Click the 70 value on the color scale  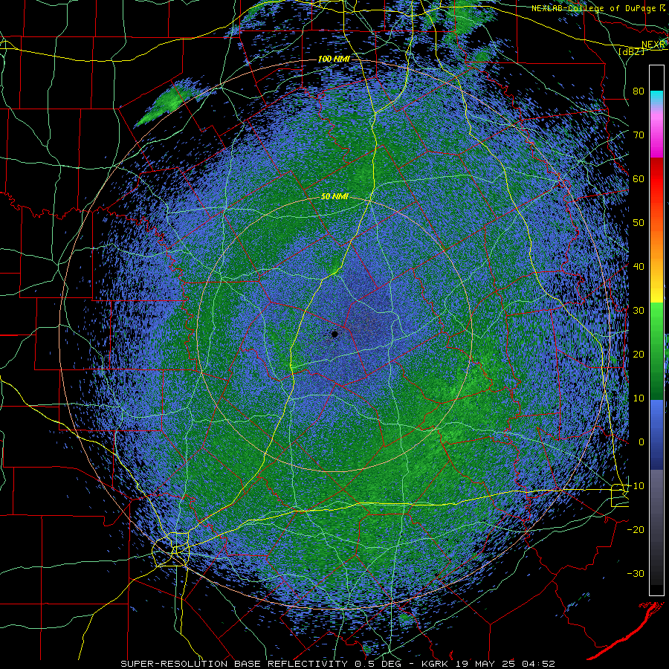639,135
